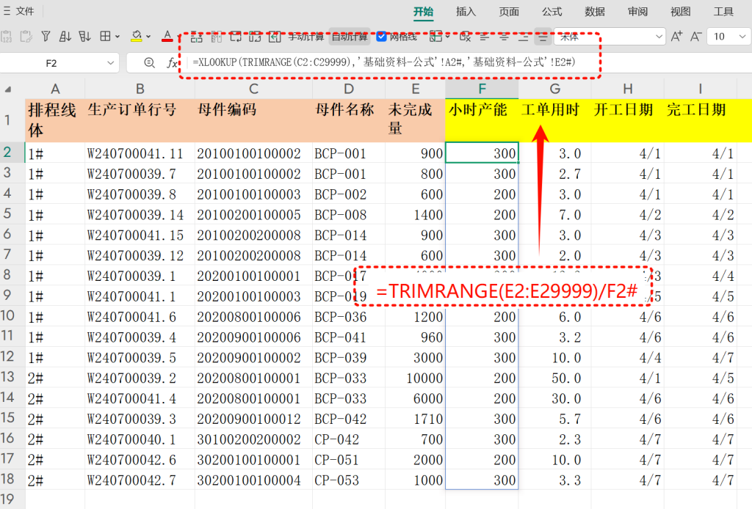
Task: Switch to the 页面 ribbon tab
Action: tap(509, 12)
